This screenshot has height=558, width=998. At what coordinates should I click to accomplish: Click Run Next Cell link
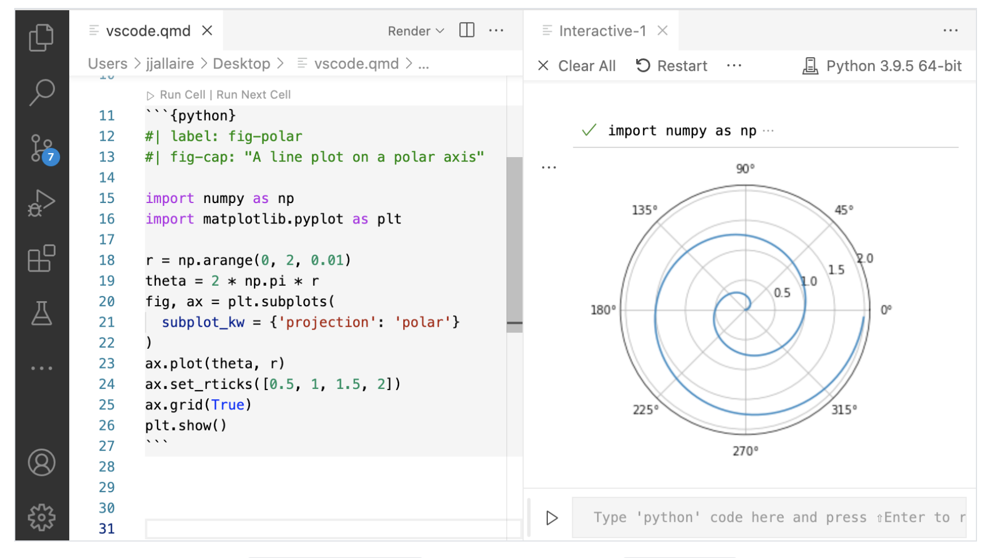[253, 95]
